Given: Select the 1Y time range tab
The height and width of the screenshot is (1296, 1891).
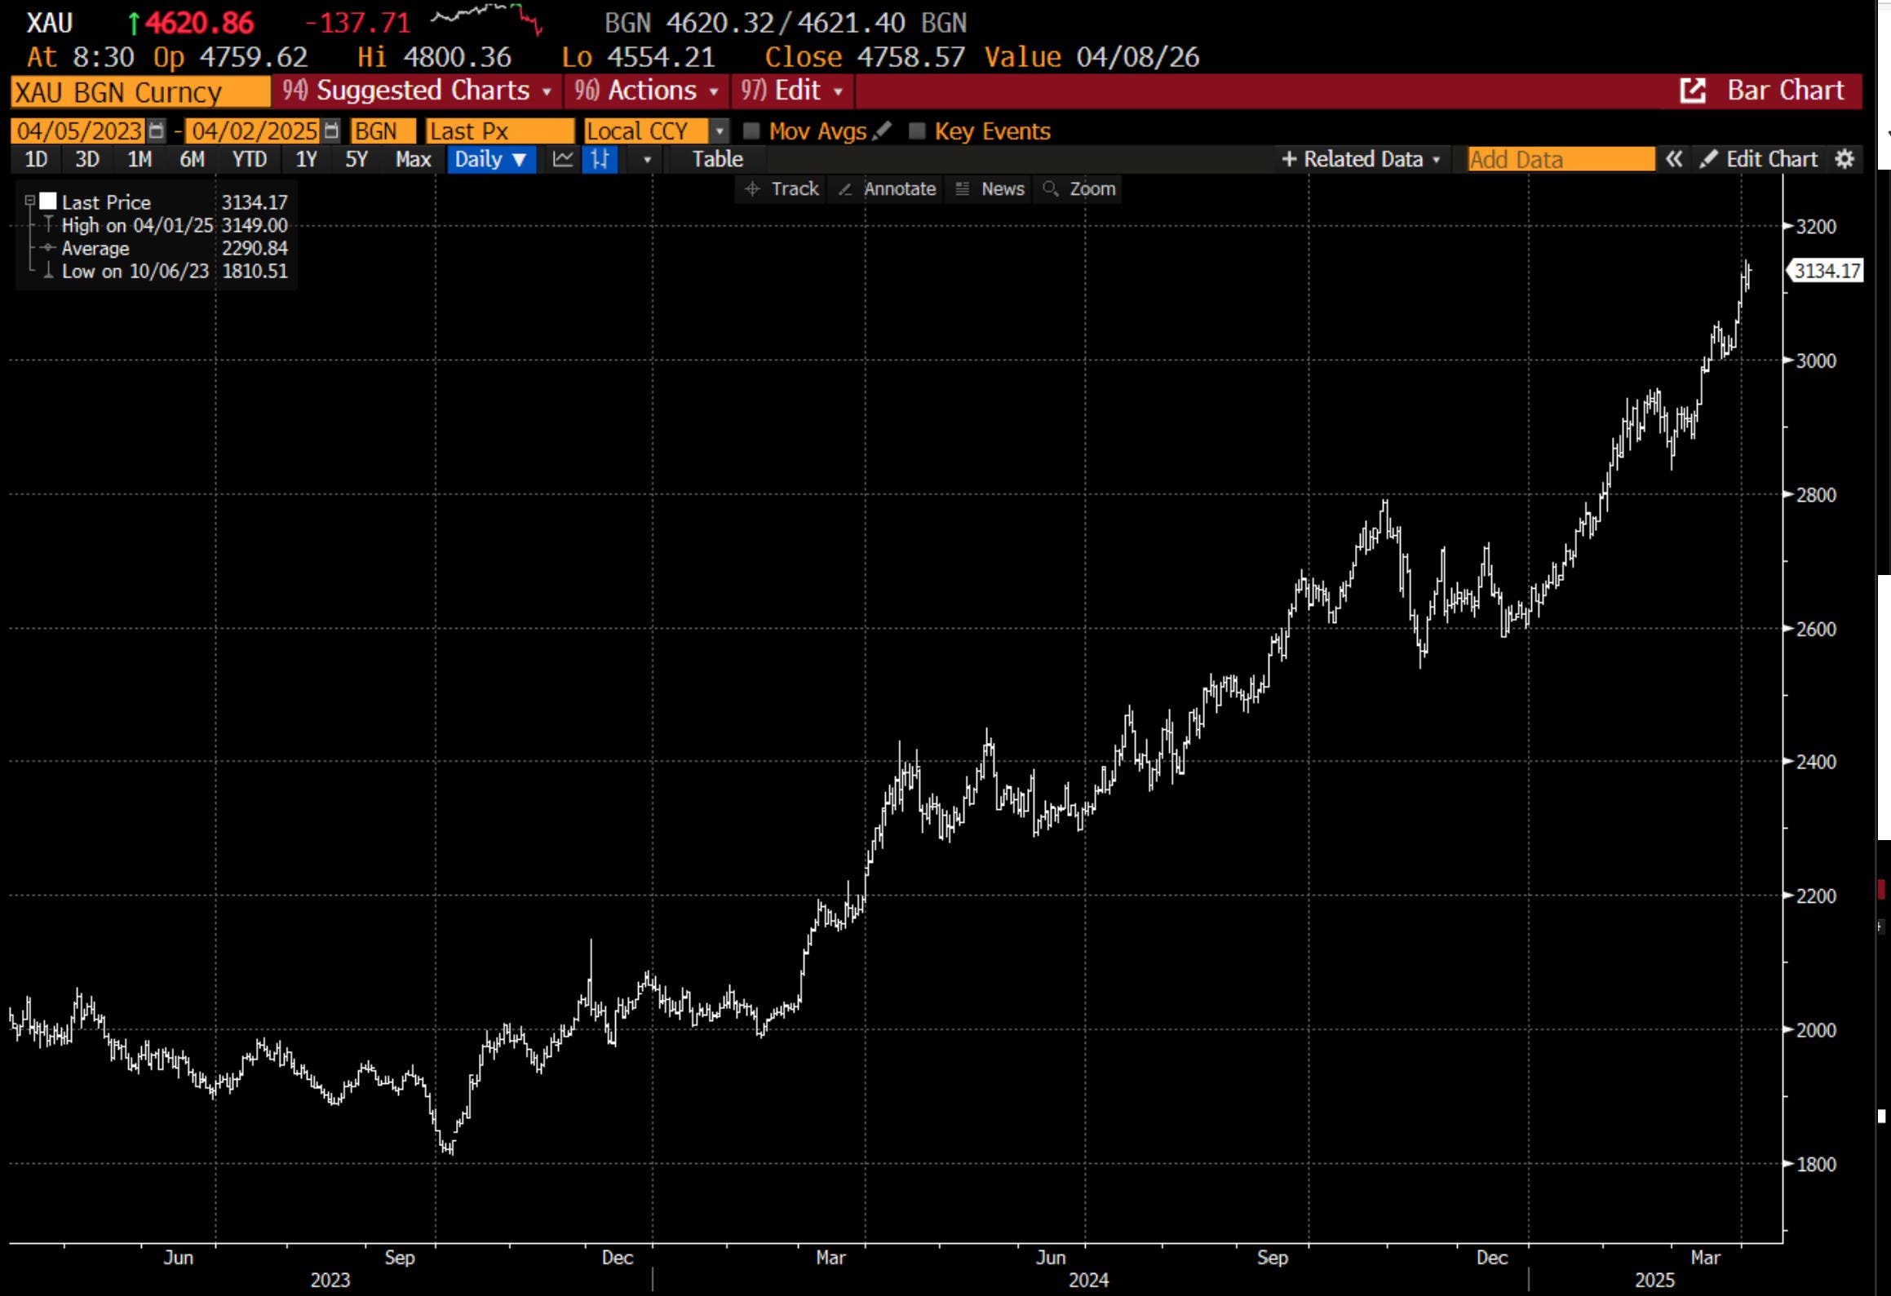Looking at the screenshot, I should click(306, 159).
